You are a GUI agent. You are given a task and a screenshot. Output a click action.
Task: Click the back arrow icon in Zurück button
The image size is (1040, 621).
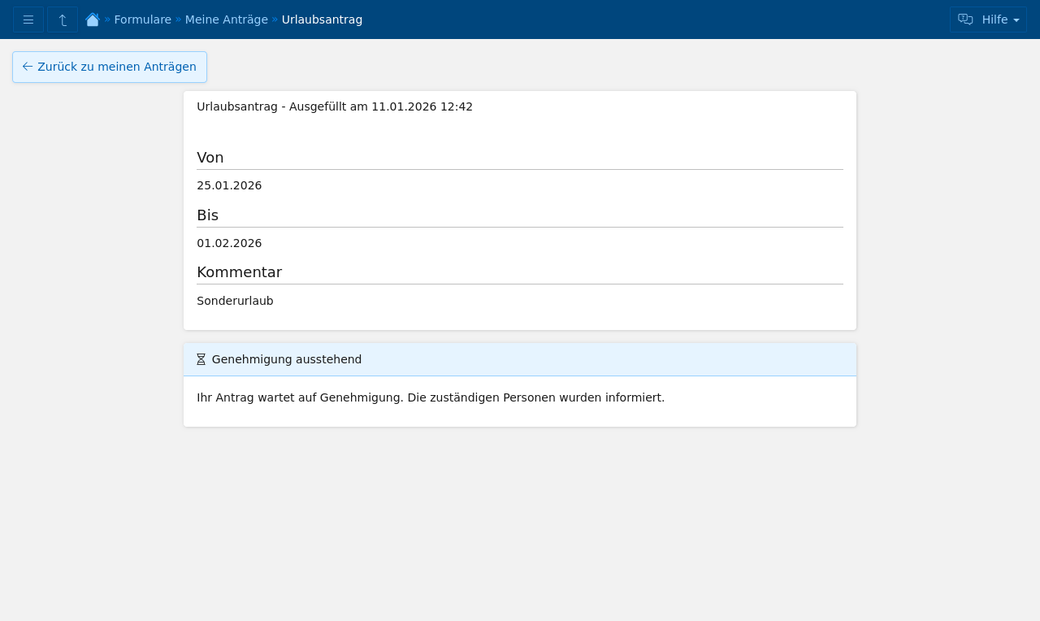click(x=28, y=67)
